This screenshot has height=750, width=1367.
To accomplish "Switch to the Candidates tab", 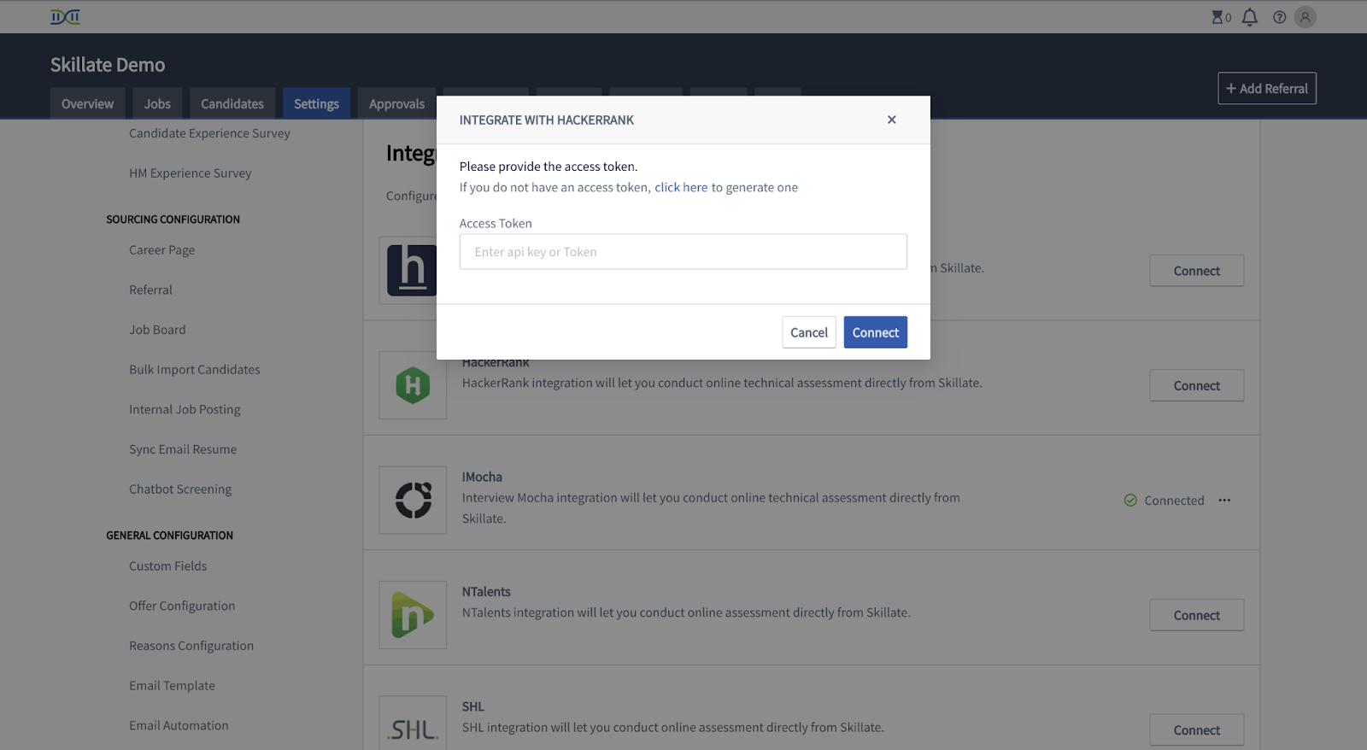I will (x=232, y=103).
